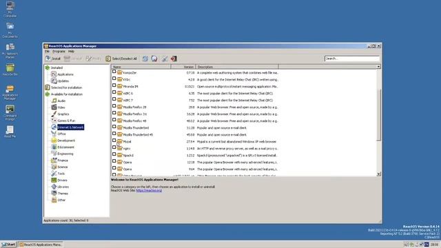
Task: Click the Install toolbar button
Action: coord(53,59)
